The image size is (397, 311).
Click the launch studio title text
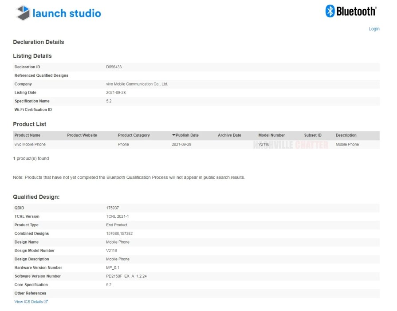67,13
